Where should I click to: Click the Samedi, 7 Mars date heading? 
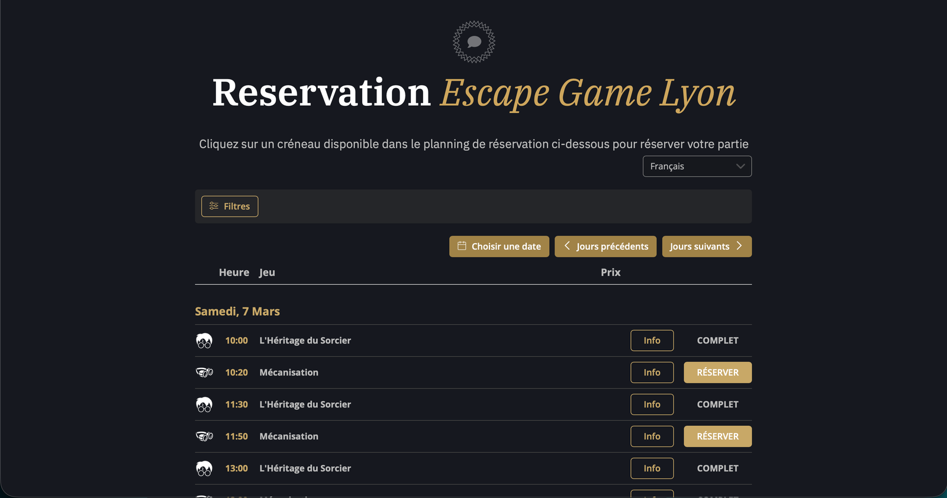pos(237,312)
